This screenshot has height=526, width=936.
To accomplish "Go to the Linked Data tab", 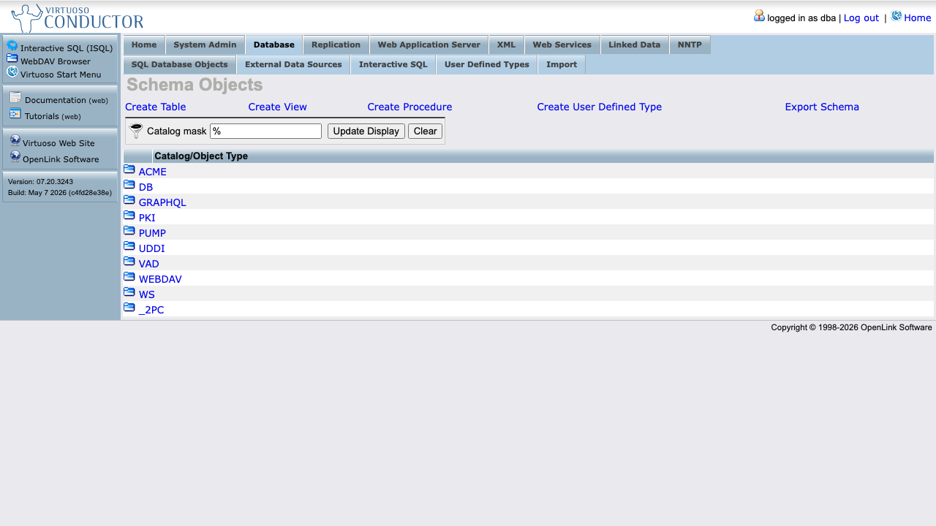I will (x=634, y=45).
